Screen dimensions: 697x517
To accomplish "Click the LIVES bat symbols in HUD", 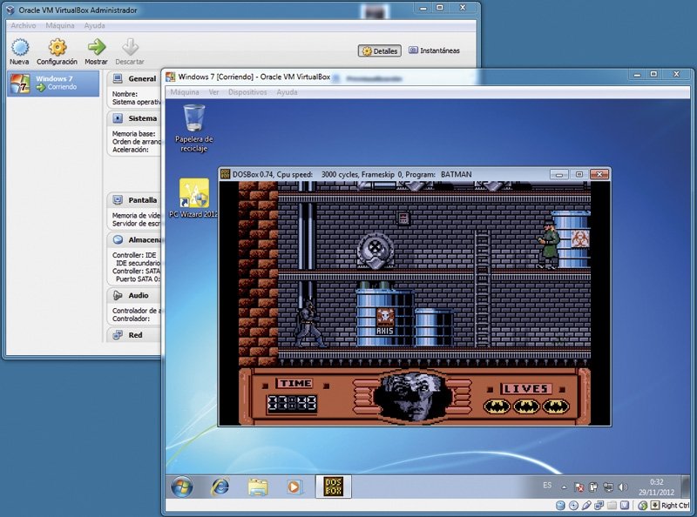I will click(x=526, y=406).
